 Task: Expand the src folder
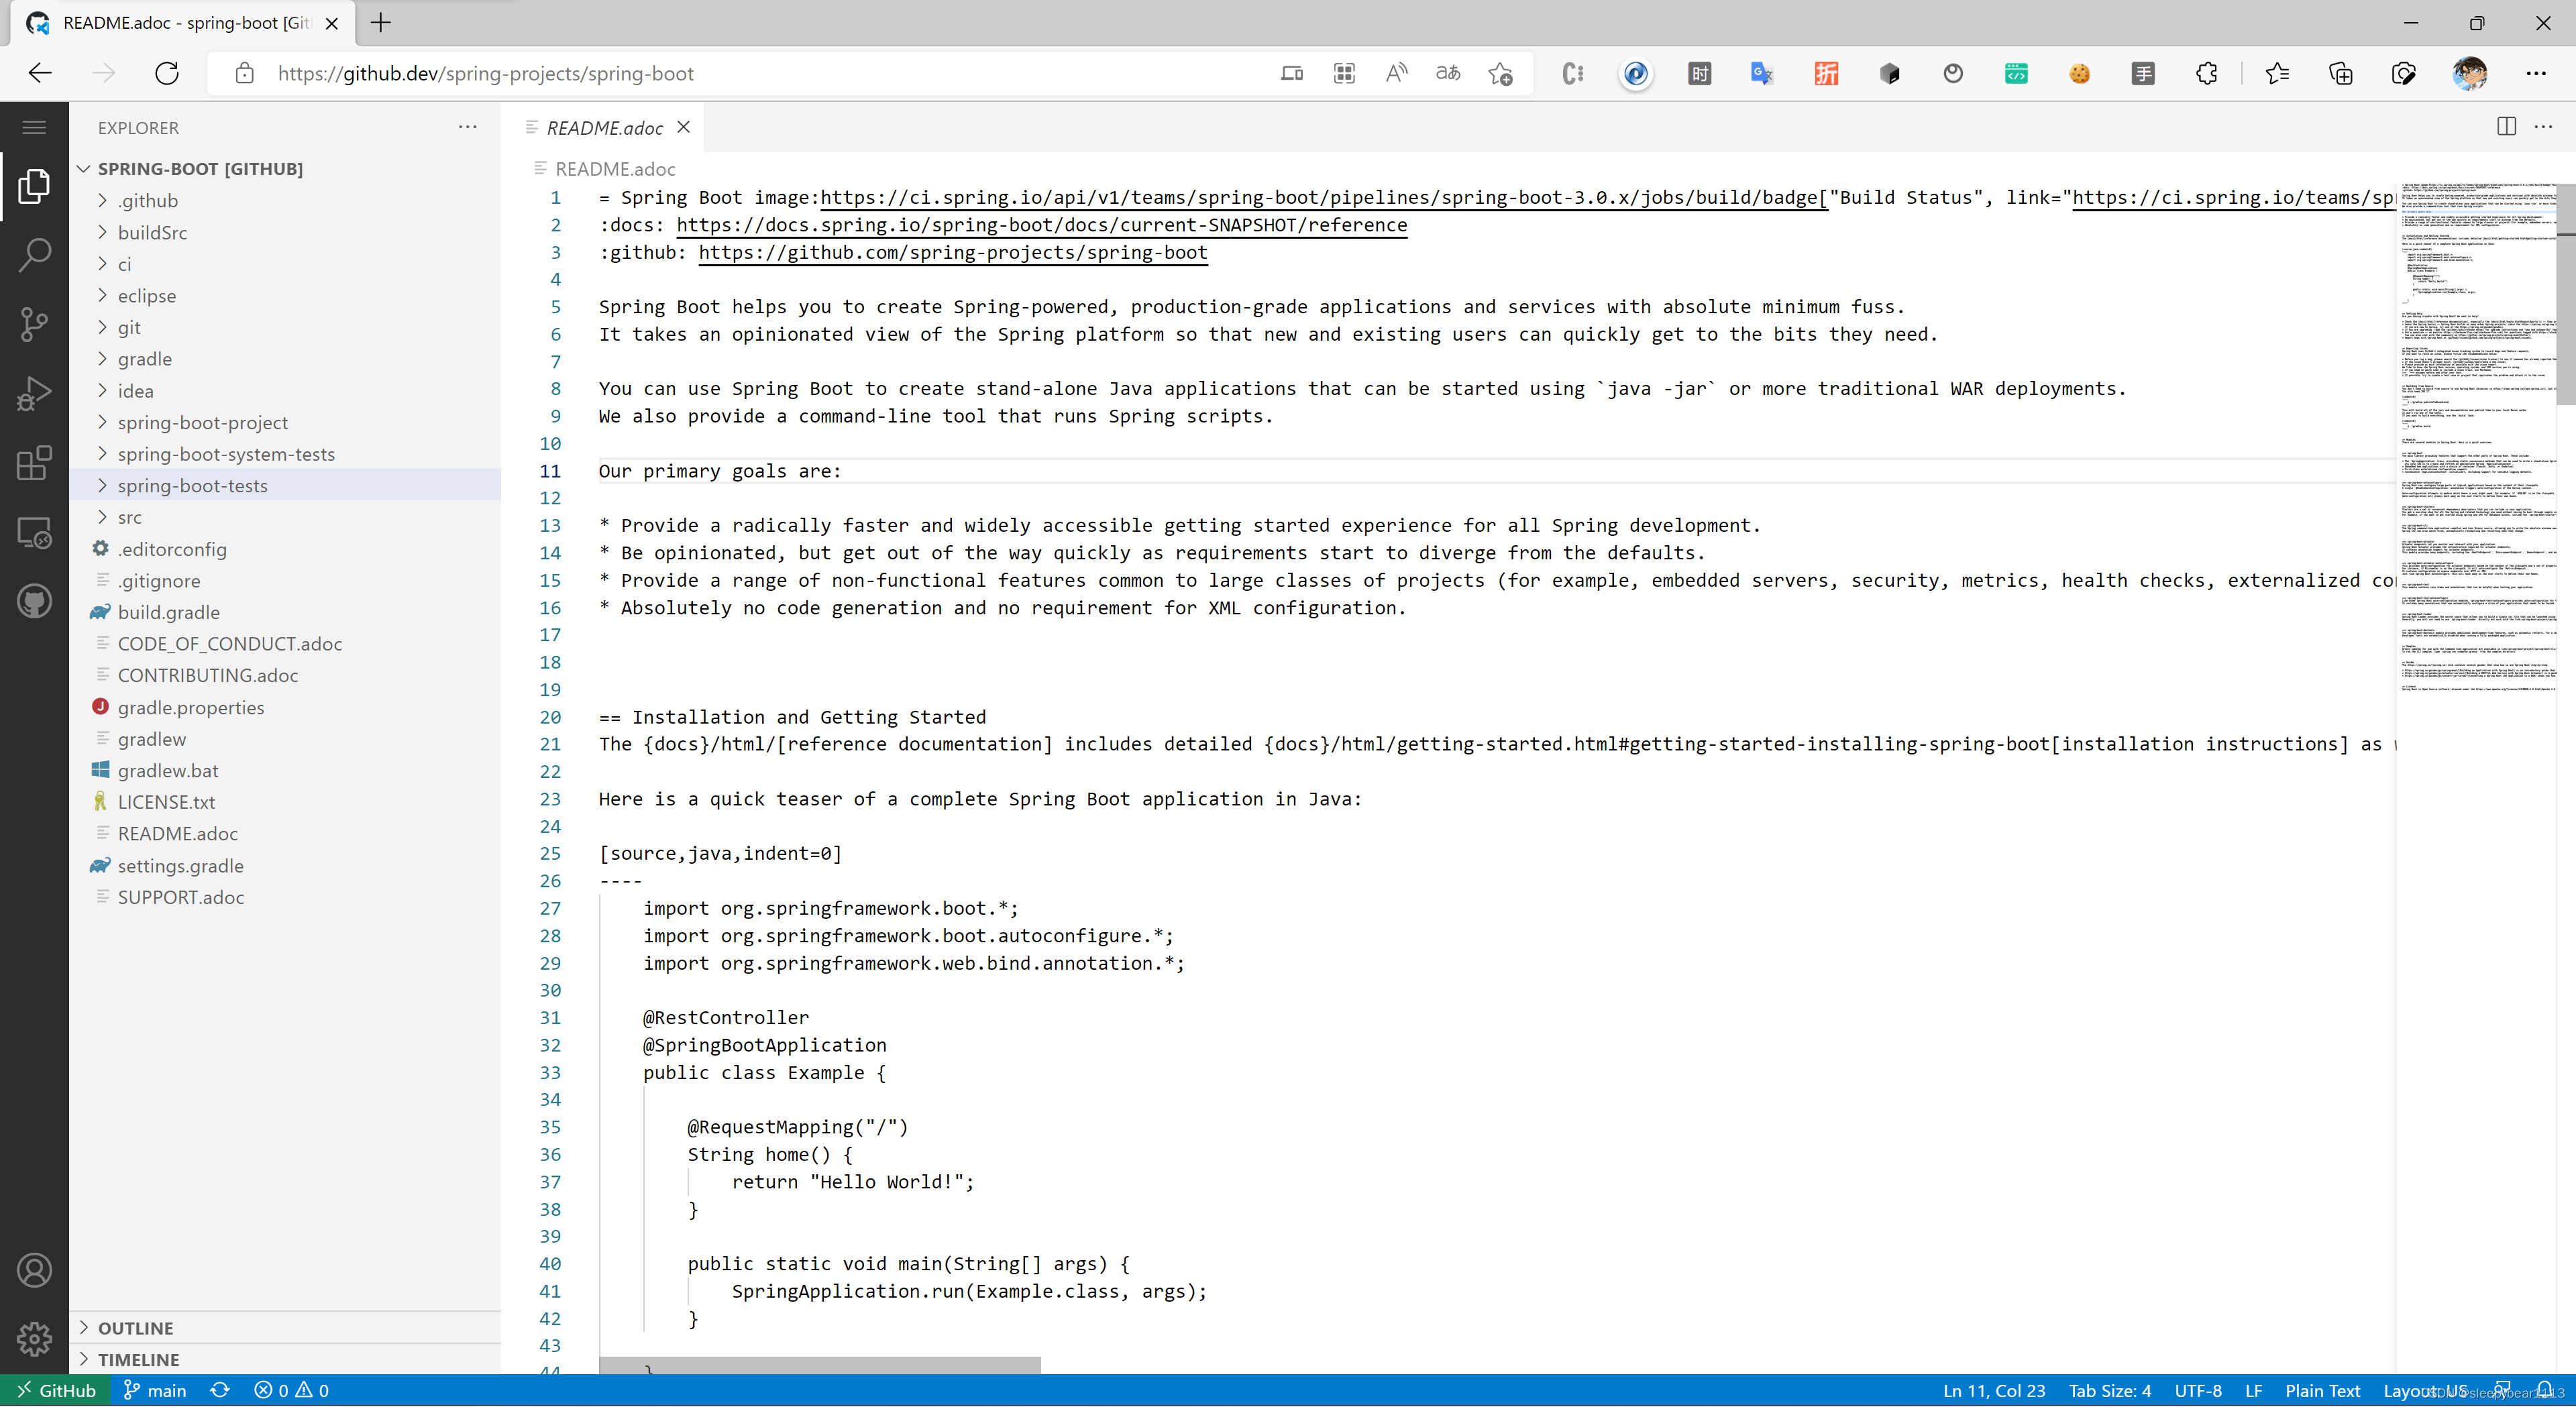(131, 516)
